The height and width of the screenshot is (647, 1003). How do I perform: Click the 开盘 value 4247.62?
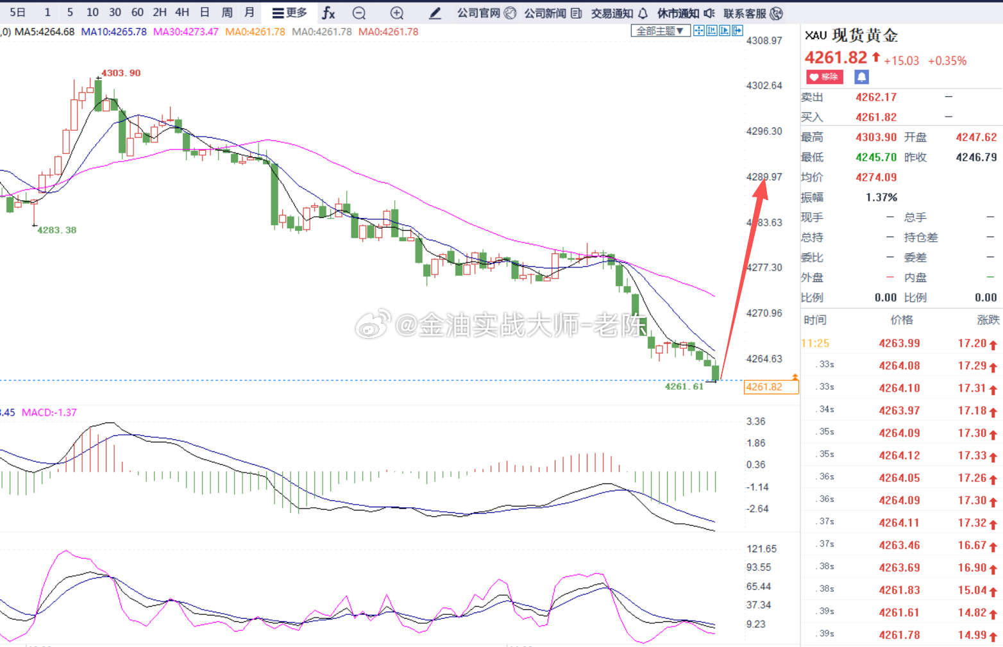(x=976, y=137)
